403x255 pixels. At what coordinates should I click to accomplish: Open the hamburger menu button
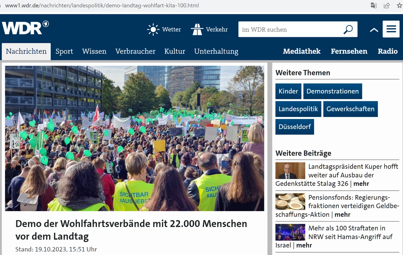(x=391, y=29)
